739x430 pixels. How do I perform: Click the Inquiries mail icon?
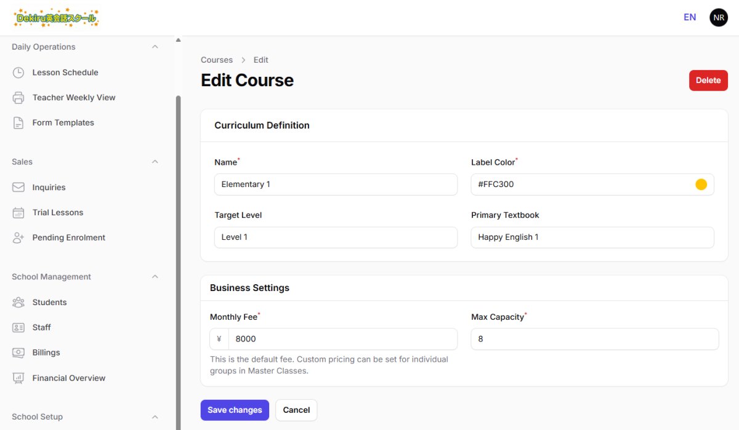[x=18, y=187]
